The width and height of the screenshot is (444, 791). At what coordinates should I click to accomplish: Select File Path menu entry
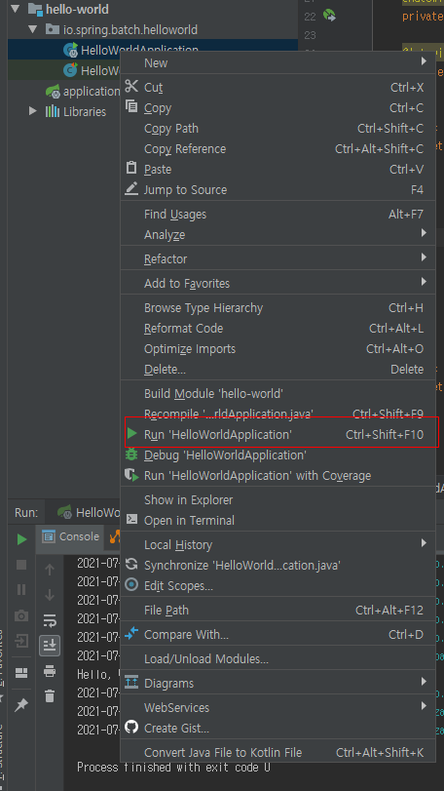(277, 610)
